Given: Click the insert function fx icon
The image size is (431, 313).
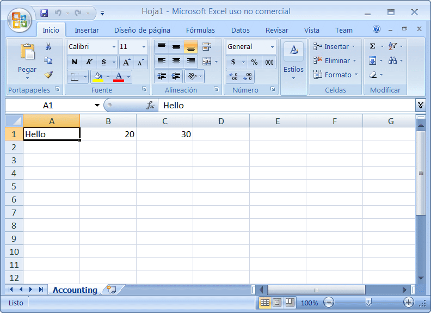Looking at the screenshot, I should coord(150,106).
